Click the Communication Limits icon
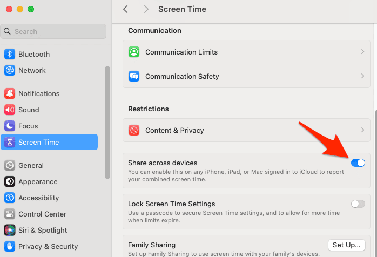377x257 pixels. 134,52
